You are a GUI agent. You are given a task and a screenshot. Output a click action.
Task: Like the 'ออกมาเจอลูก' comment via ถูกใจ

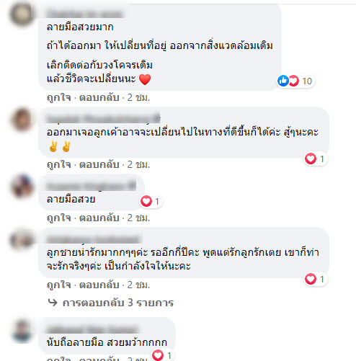[59, 164]
